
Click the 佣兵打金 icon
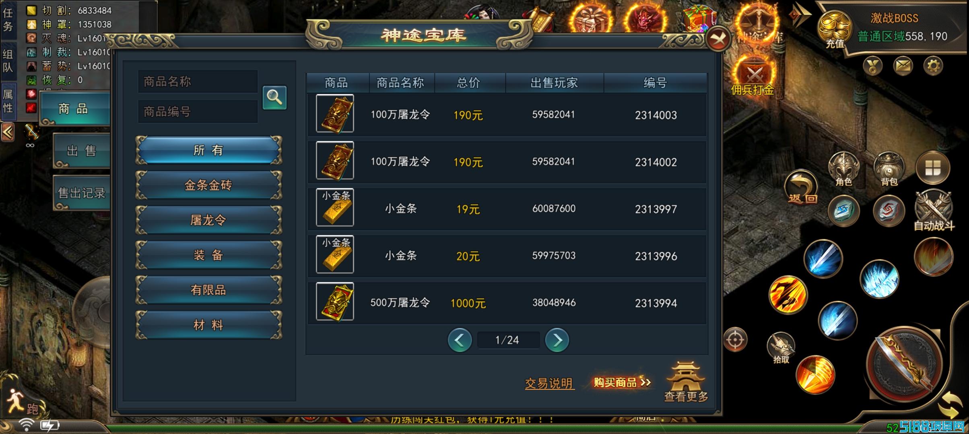point(753,76)
